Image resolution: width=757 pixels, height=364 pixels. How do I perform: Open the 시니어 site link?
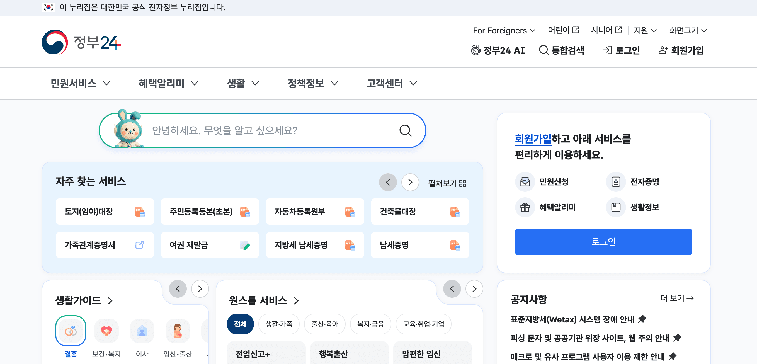[x=606, y=30]
